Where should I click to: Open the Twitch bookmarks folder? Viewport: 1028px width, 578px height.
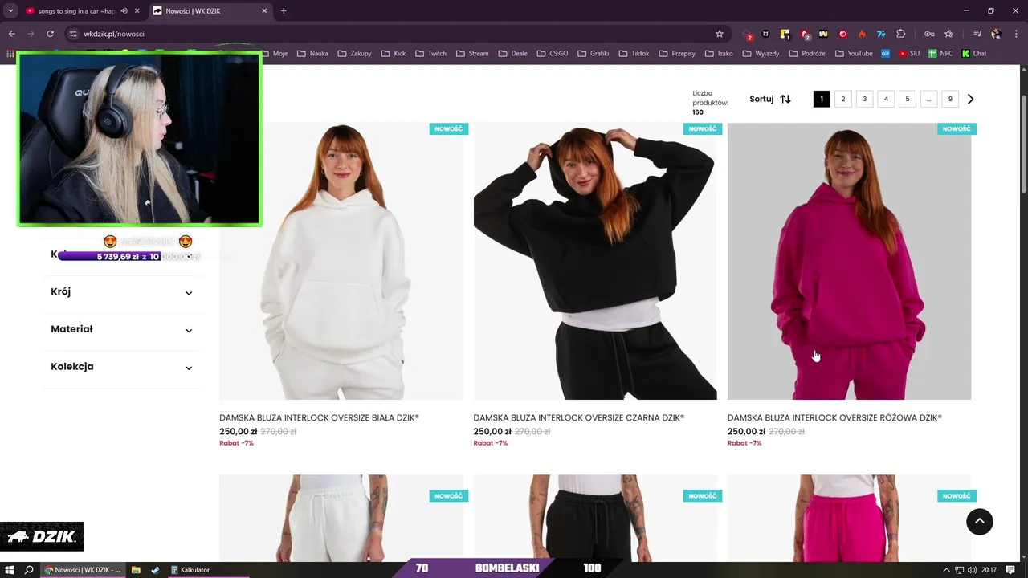point(430,54)
